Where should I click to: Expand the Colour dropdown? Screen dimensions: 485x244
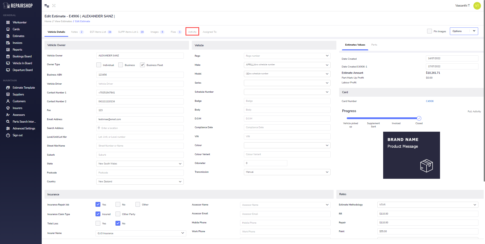(x=287, y=145)
